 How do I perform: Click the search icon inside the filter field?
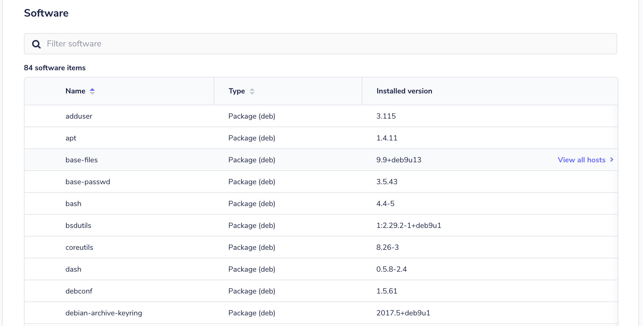(36, 44)
